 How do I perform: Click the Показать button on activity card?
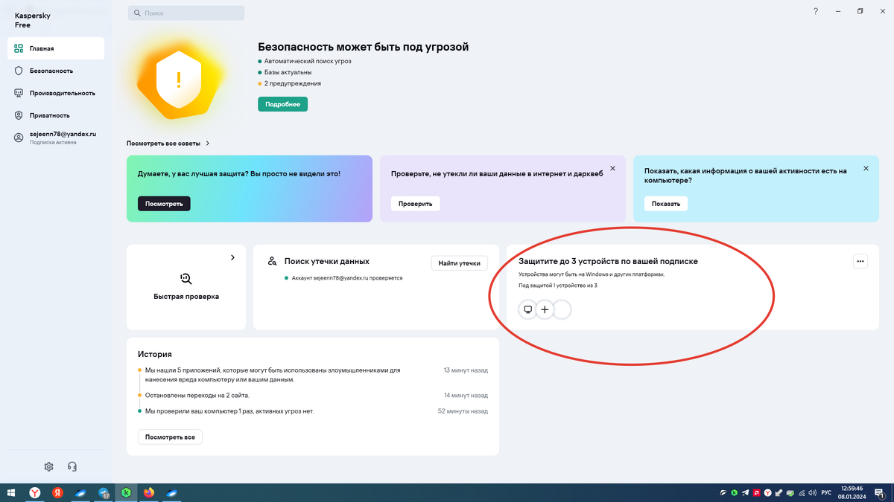pos(666,203)
